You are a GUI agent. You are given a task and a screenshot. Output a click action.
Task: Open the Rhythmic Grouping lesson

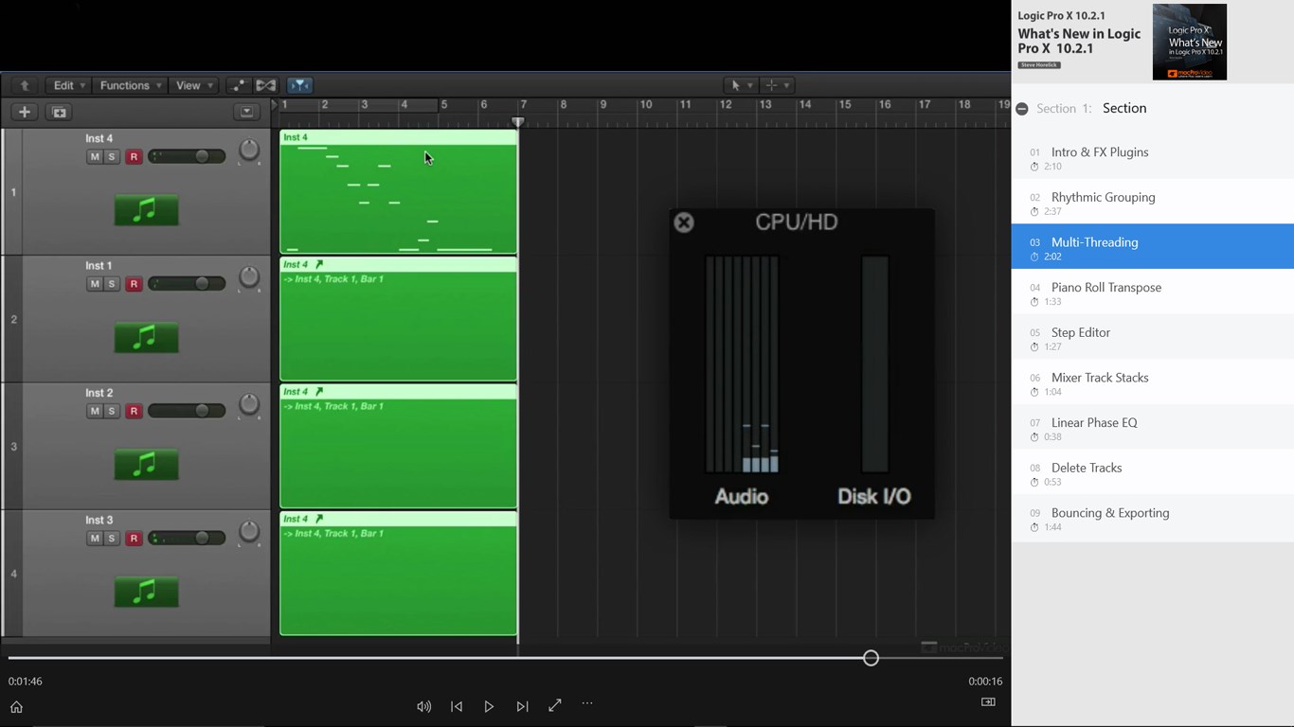1153,202
